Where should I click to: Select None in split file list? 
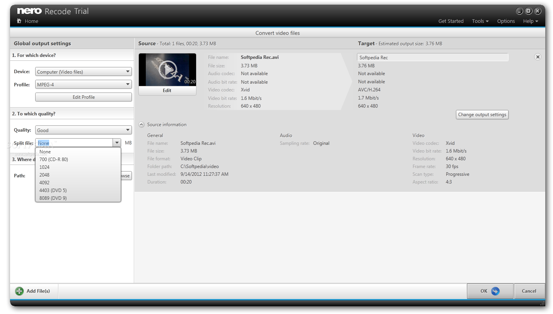point(78,152)
